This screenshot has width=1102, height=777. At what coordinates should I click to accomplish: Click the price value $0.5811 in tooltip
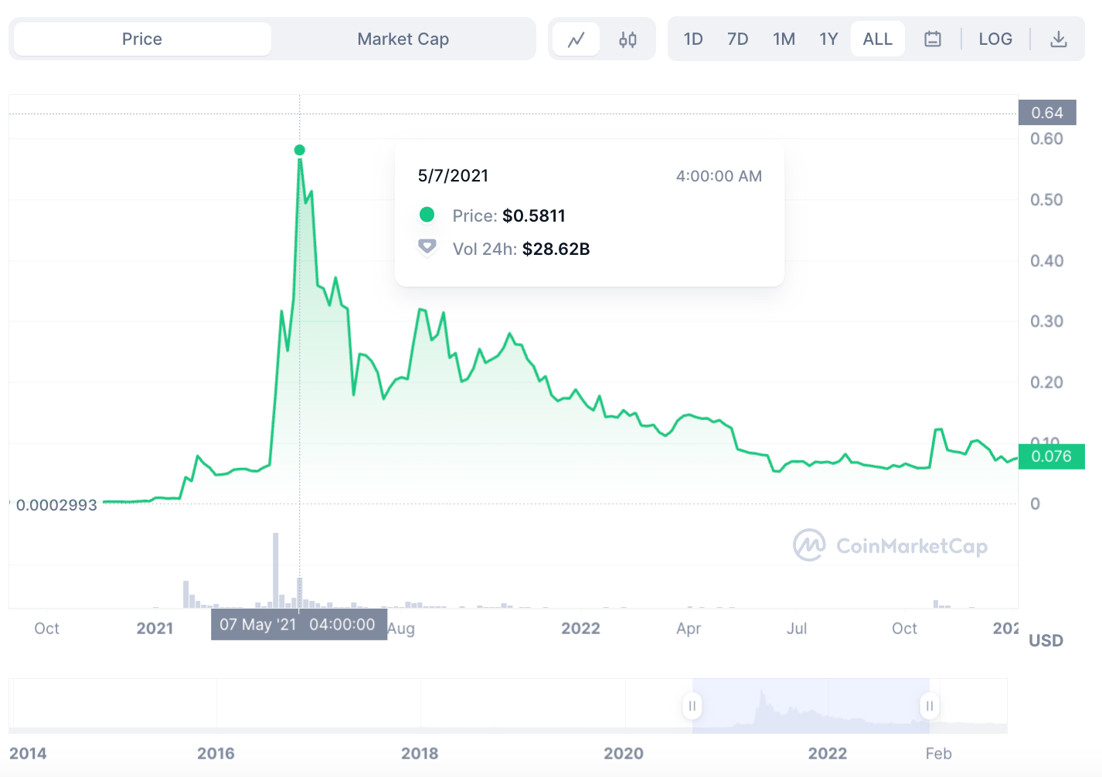(x=534, y=215)
